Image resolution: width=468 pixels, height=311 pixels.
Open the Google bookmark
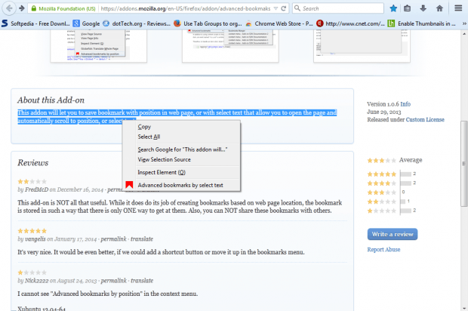pyautogui.click(x=87, y=23)
